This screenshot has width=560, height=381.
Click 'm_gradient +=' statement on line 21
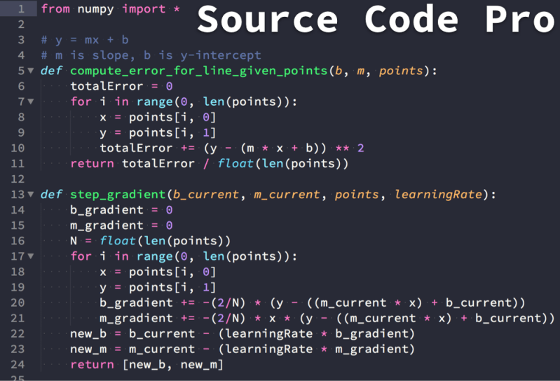click(x=327, y=318)
